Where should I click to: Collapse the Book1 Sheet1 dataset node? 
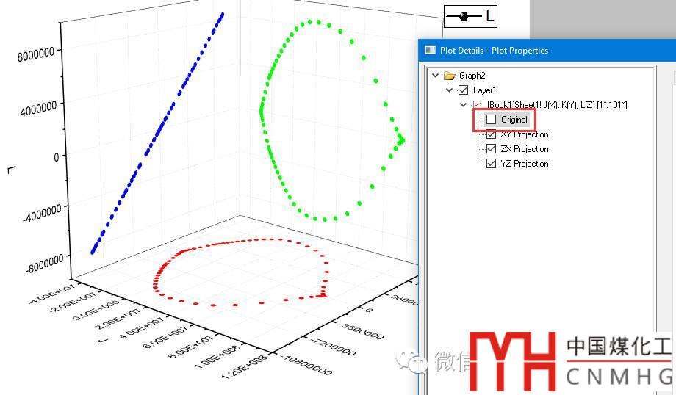click(x=464, y=105)
